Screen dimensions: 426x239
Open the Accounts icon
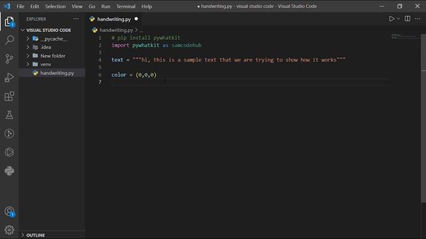tap(9, 211)
